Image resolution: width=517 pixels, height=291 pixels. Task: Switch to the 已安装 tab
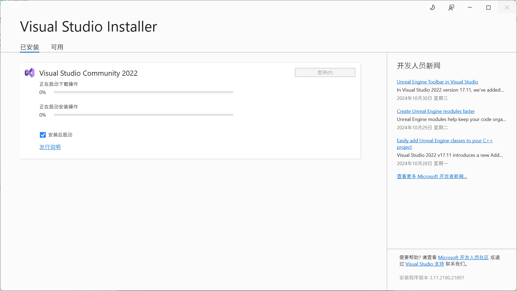30,47
